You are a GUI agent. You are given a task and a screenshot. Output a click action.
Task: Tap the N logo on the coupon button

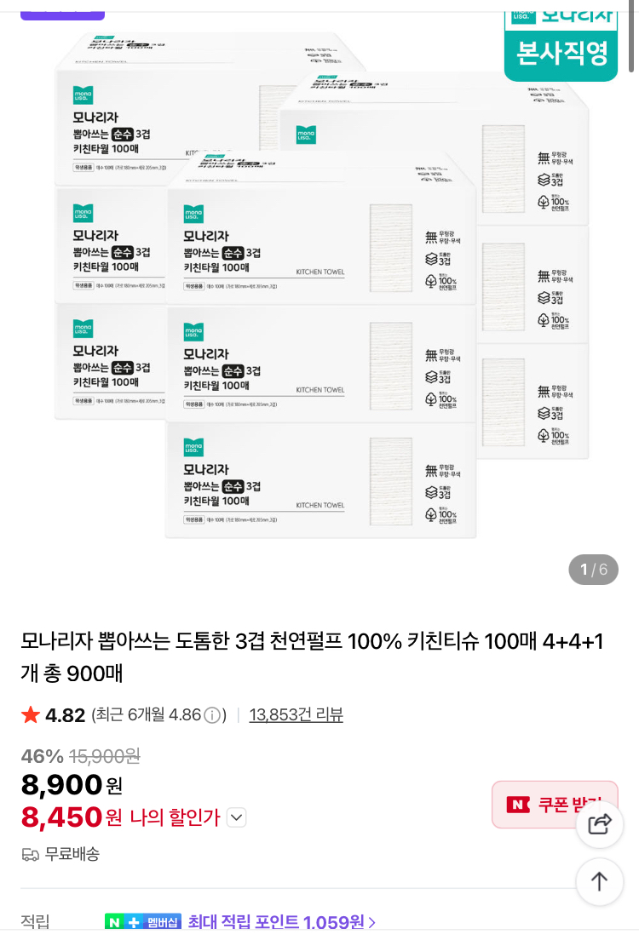coord(517,805)
